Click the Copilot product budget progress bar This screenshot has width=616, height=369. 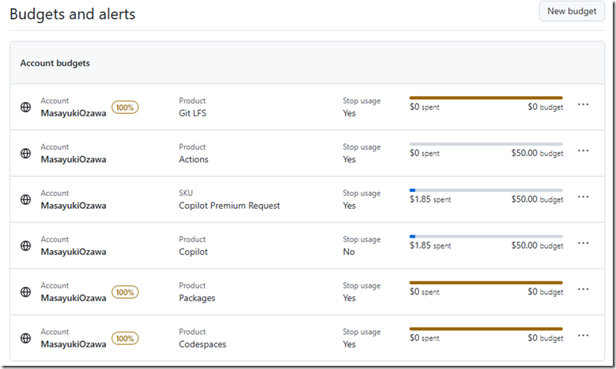click(x=486, y=237)
